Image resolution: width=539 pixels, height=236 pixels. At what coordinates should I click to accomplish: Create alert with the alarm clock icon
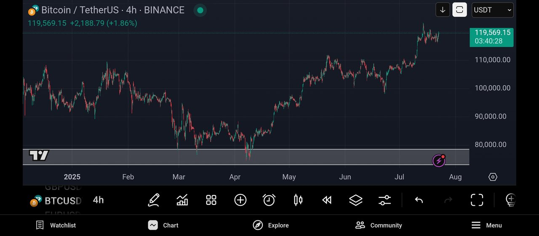[x=269, y=200]
